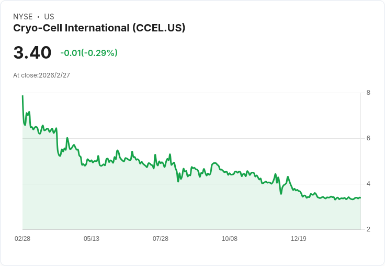Click the separator dot between NYSE and US
The width and height of the screenshot is (385, 266).
(38, 17)
